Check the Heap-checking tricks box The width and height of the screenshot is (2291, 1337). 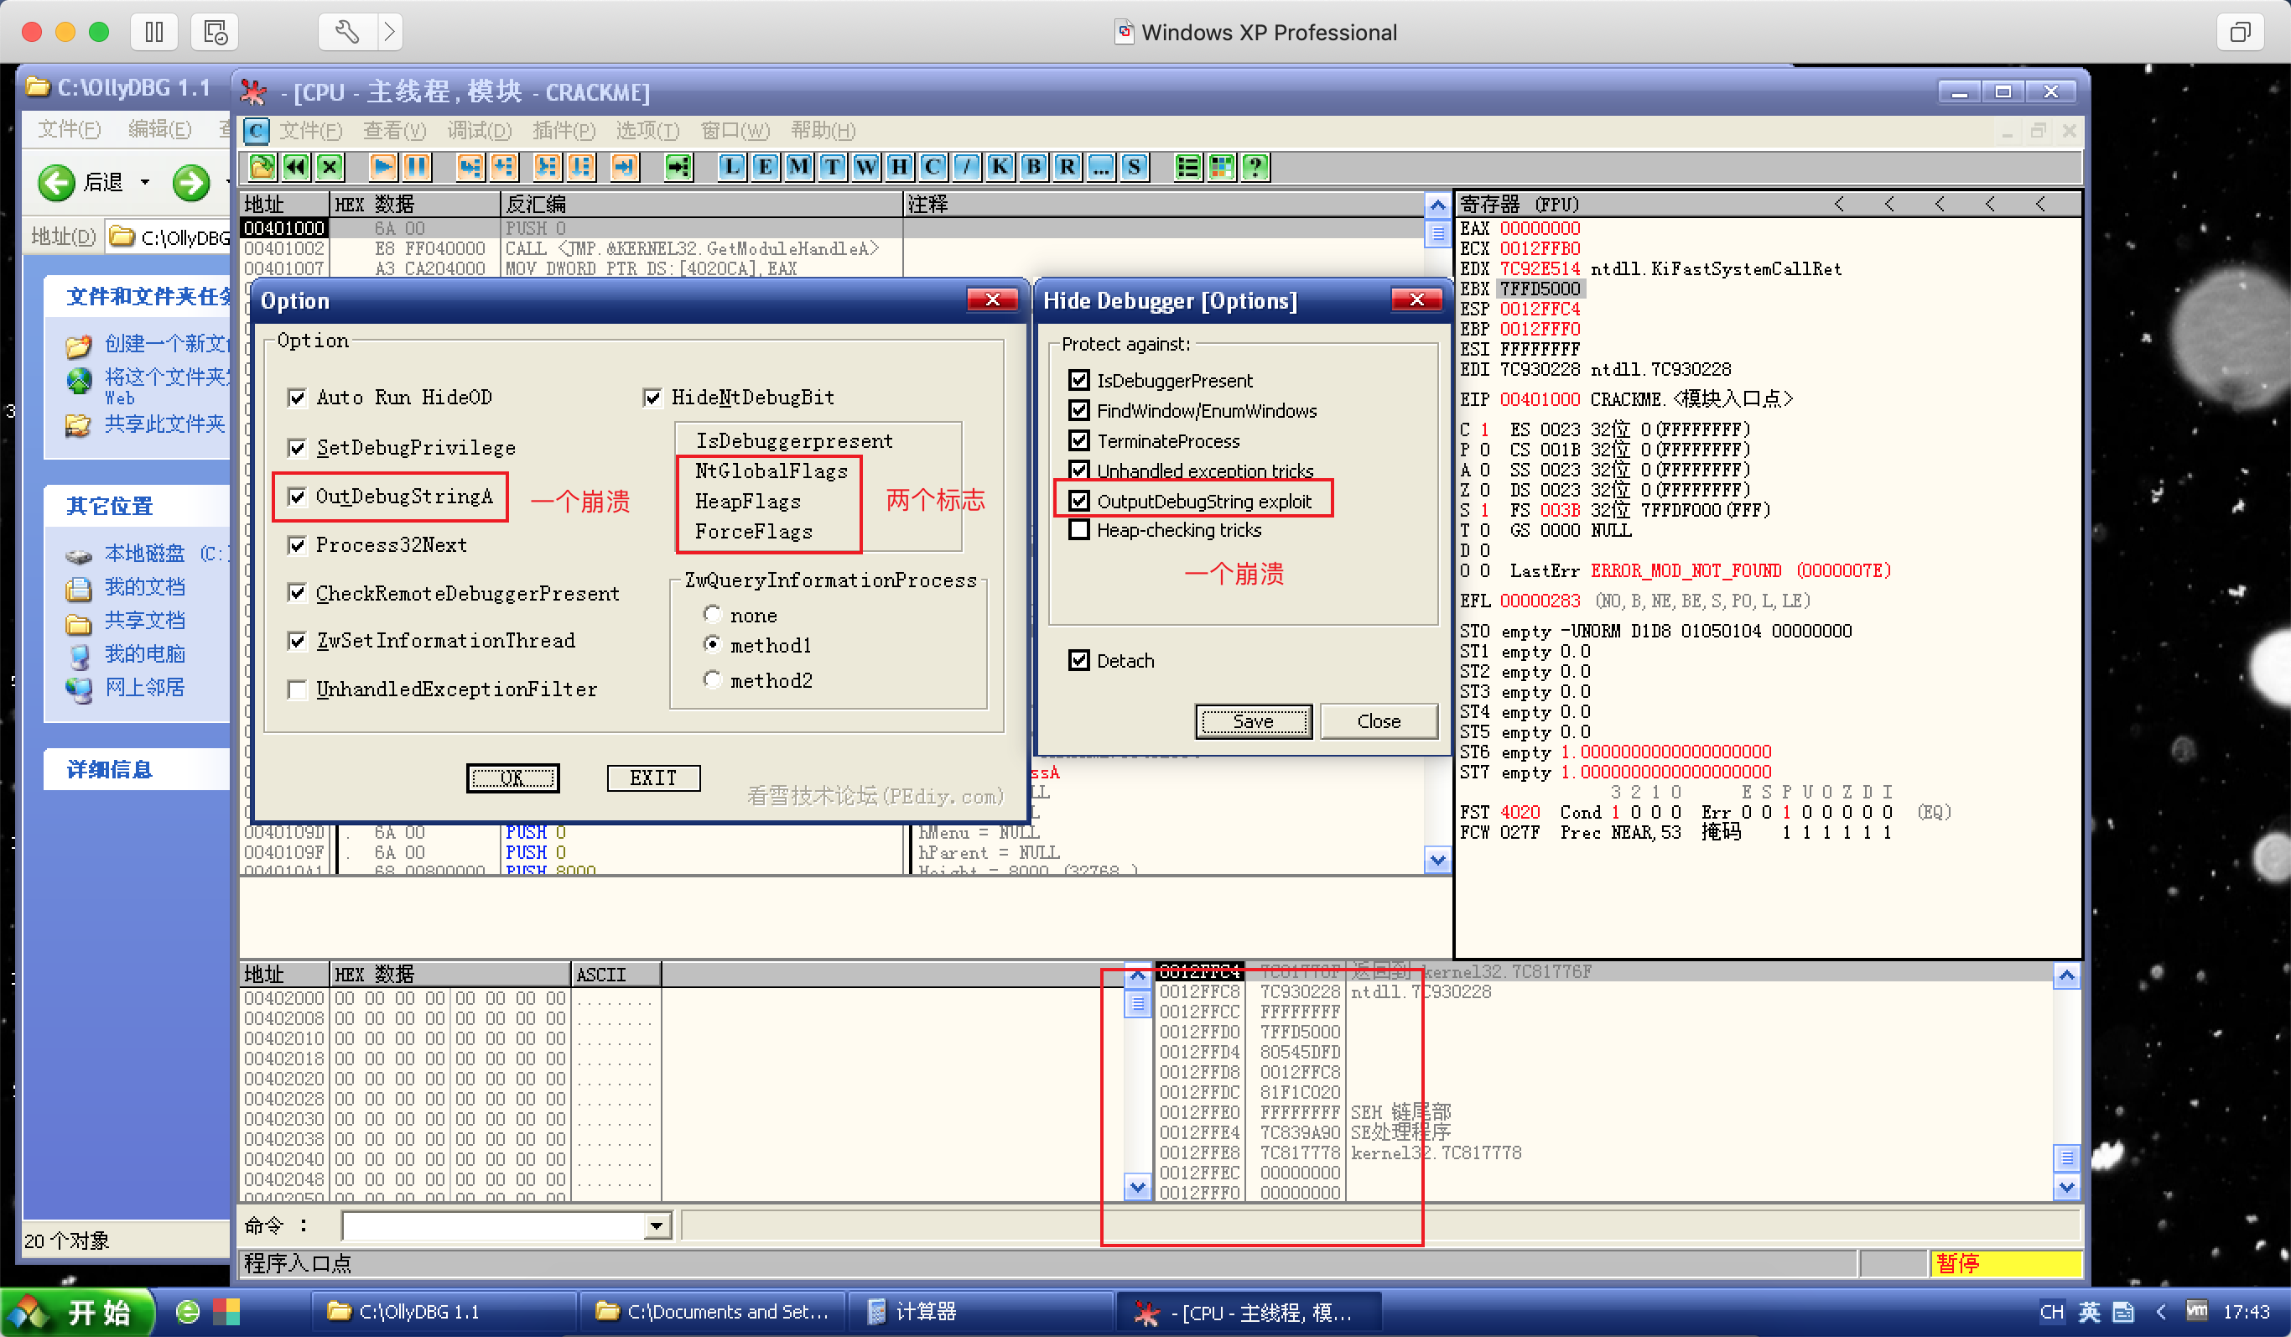point(1079,529)
